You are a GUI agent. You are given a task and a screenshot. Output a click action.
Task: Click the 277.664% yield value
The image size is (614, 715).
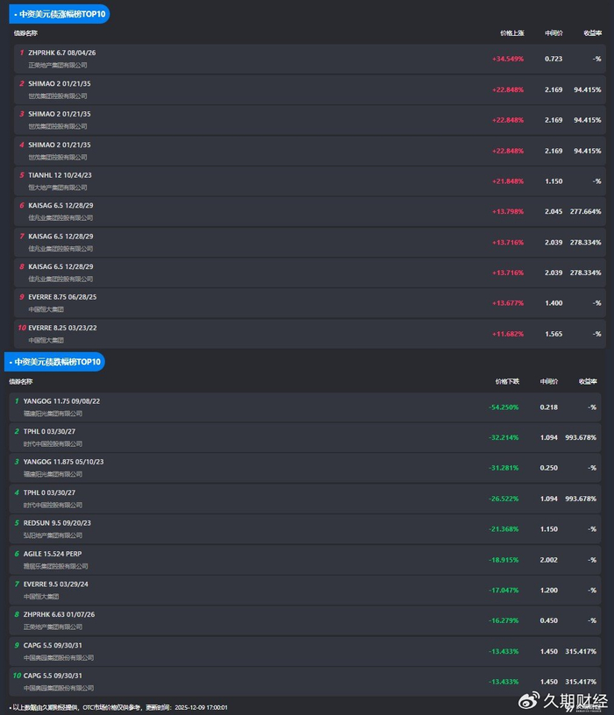pos(585,211)
